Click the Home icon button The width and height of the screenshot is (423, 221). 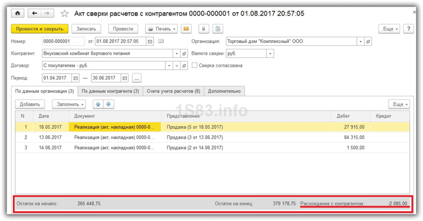[x=17, y=14]
